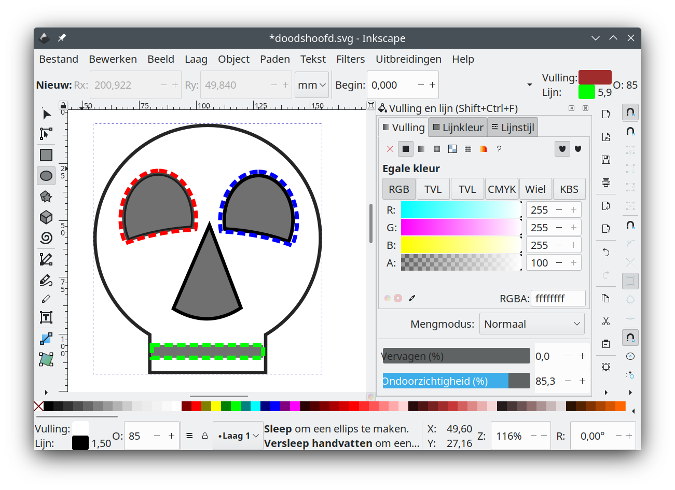The image size is (675, 490).
Task: Set fill to No paint (X)
Action: [x=390, y=149]
